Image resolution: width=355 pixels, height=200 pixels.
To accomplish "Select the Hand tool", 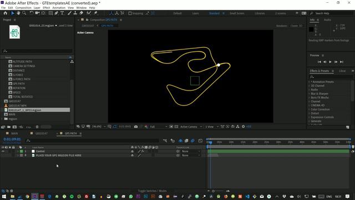I will point(18,13).
